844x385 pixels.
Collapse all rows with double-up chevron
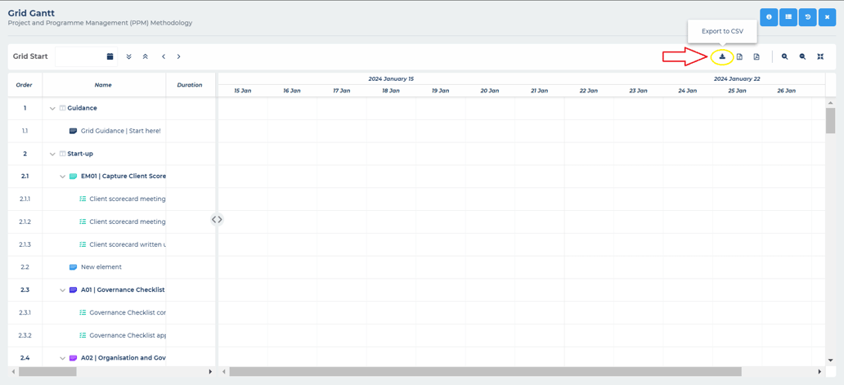(x=145, y=56)
